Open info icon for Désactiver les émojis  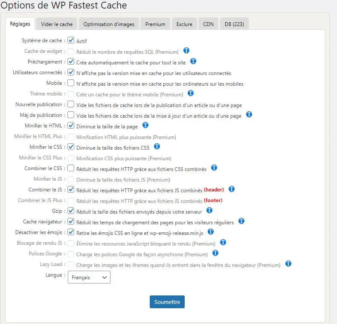(211, 231)
